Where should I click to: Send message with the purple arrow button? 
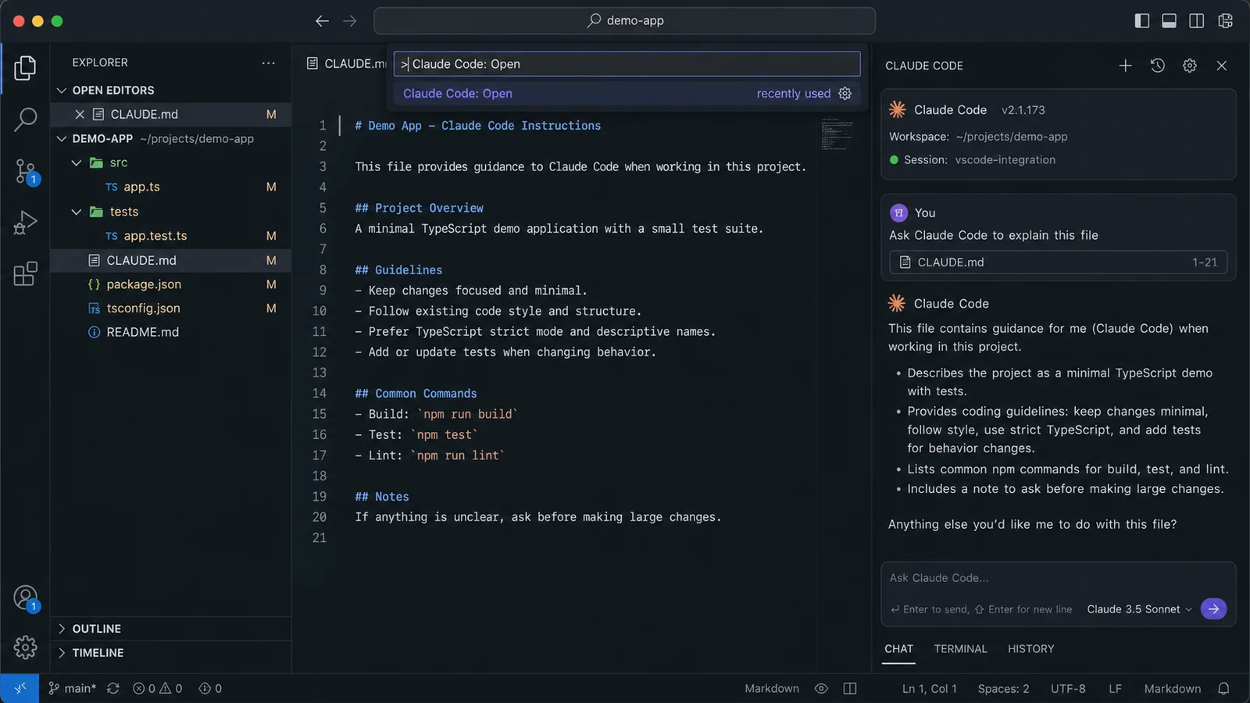click(1213, 609)
